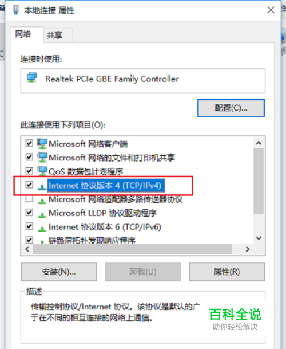Select the 网络 tab
The width and height of the screenshot is (286, 349).
coord(23,34)
